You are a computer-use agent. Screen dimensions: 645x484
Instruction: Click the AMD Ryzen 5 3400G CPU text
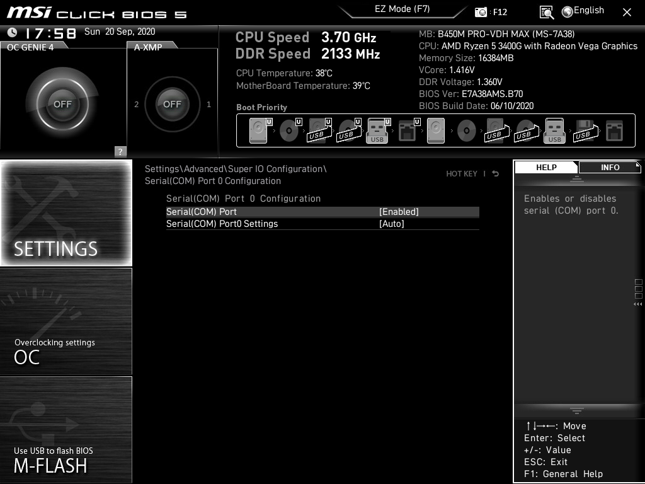click(528, 46)
